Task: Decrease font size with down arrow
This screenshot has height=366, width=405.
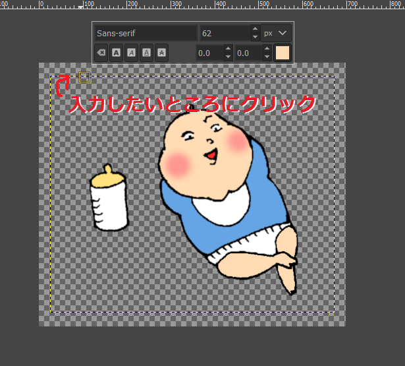Action: (x=256, y=37)
